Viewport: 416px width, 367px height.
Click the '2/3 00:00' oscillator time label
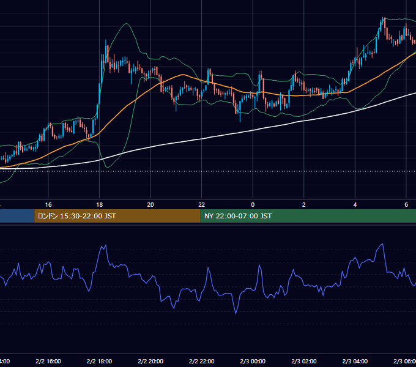click(x=253, y=361)
